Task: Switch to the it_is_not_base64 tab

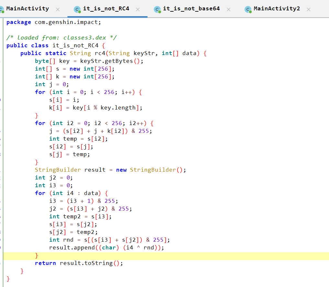Action: coord(191,9)
